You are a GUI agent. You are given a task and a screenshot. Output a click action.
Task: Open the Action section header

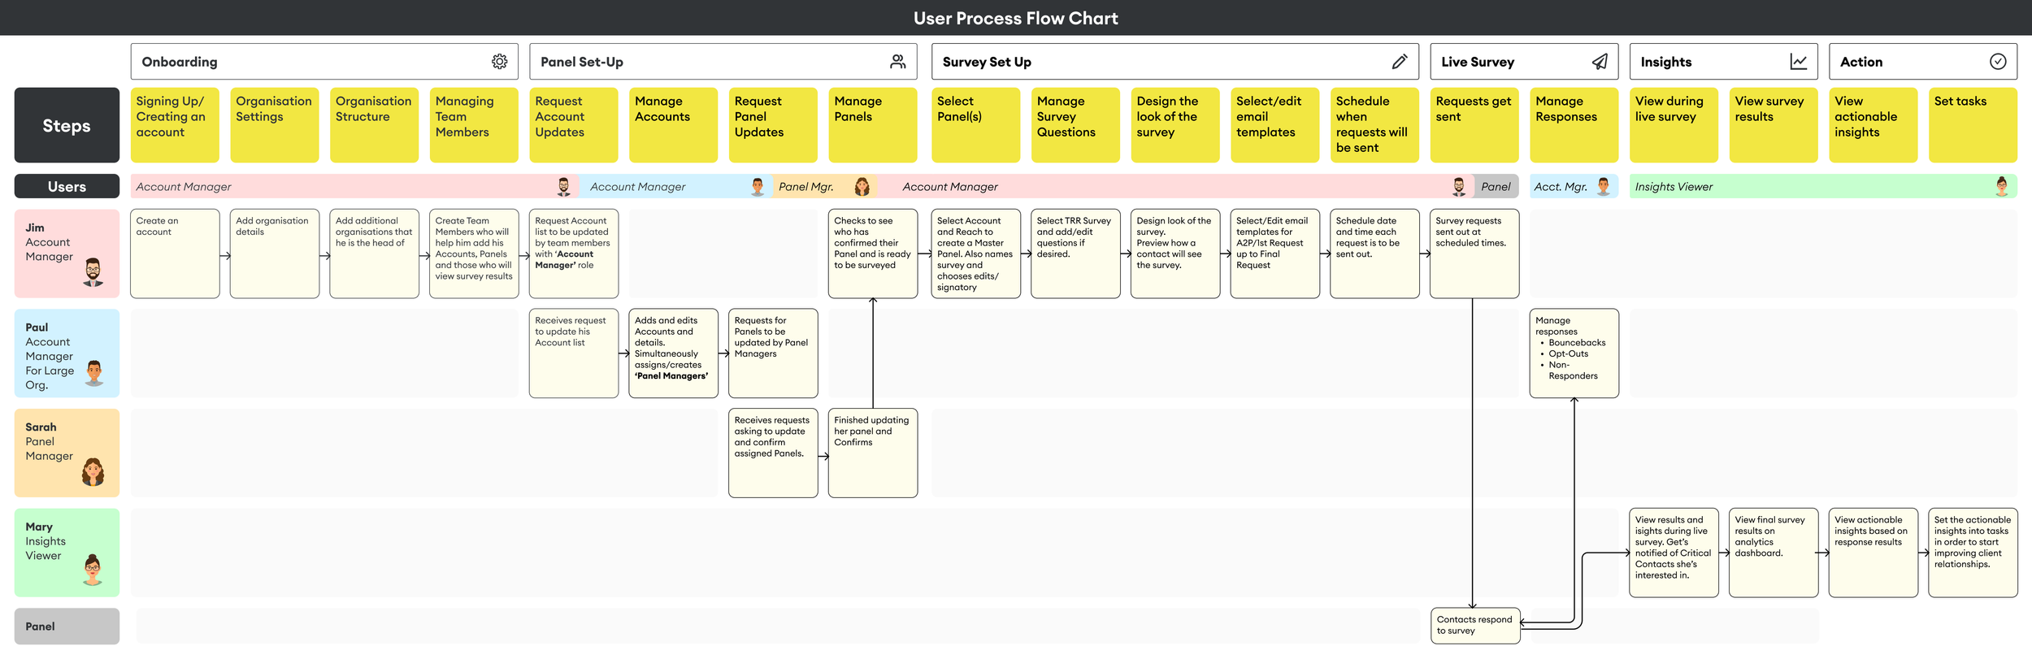1923,62
